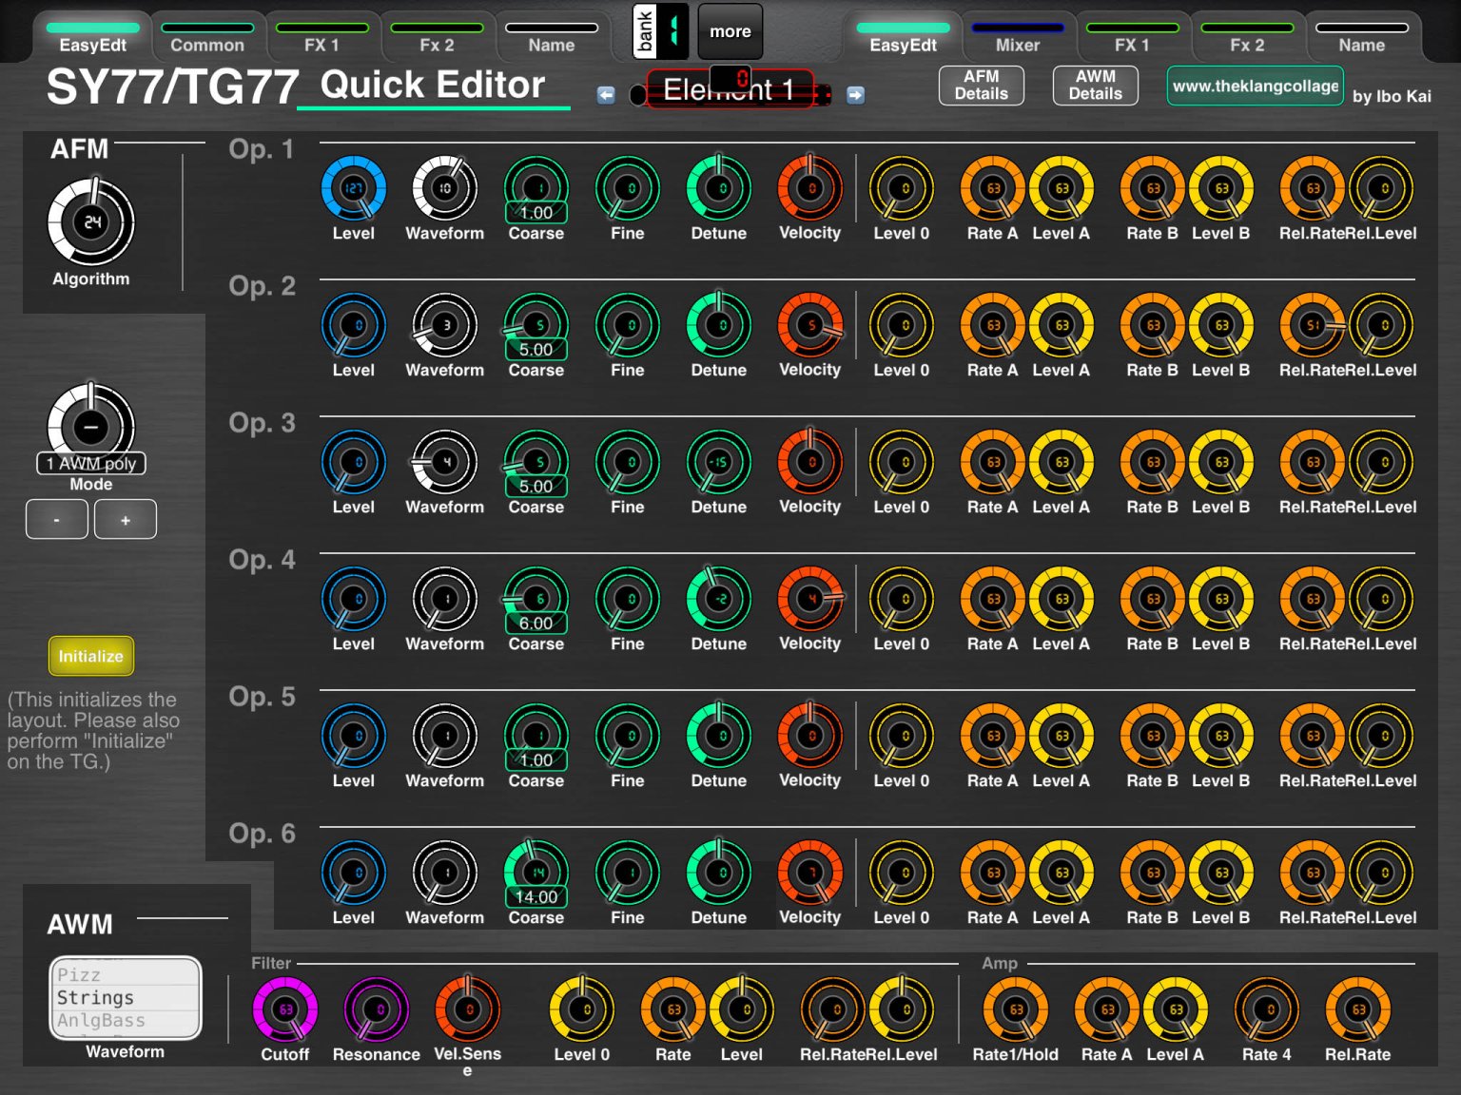Click the bank number display

[673, 31]
